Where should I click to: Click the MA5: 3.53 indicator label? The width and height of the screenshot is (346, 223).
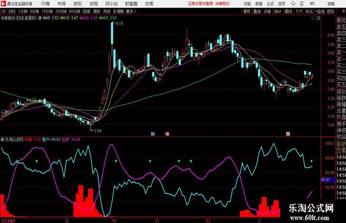[51, 18]
